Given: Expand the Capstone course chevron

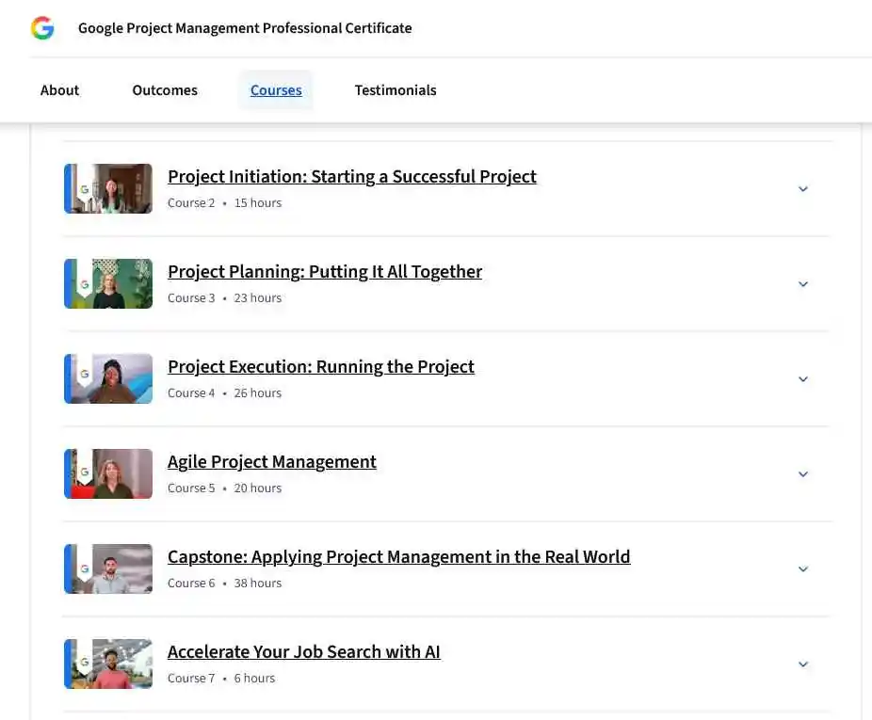Looking at the screenshot, I should click(x=803, y=569).
